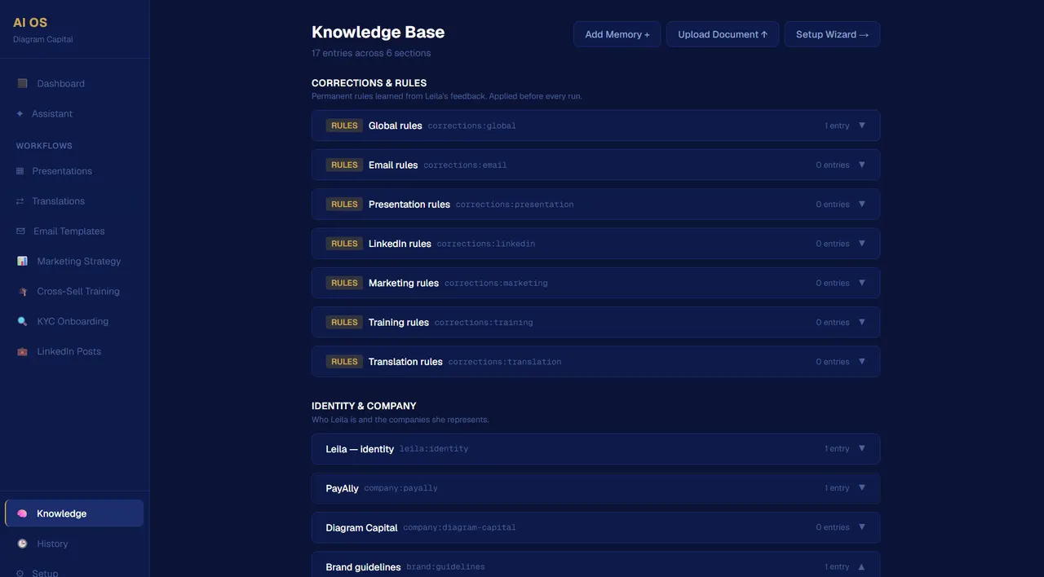The height and width of the screenshot is (577, 1044).
Task: Click the corrections:translation key text
Action: [x=505, y=362]
